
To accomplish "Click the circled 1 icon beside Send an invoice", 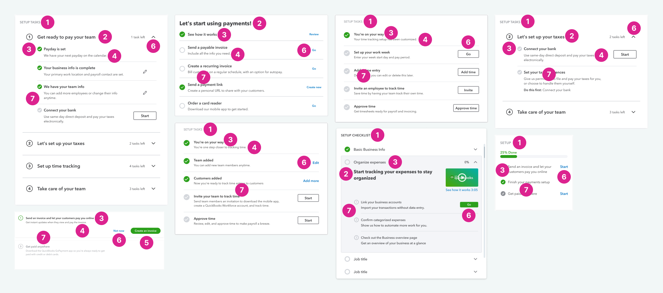I will 21,218.
